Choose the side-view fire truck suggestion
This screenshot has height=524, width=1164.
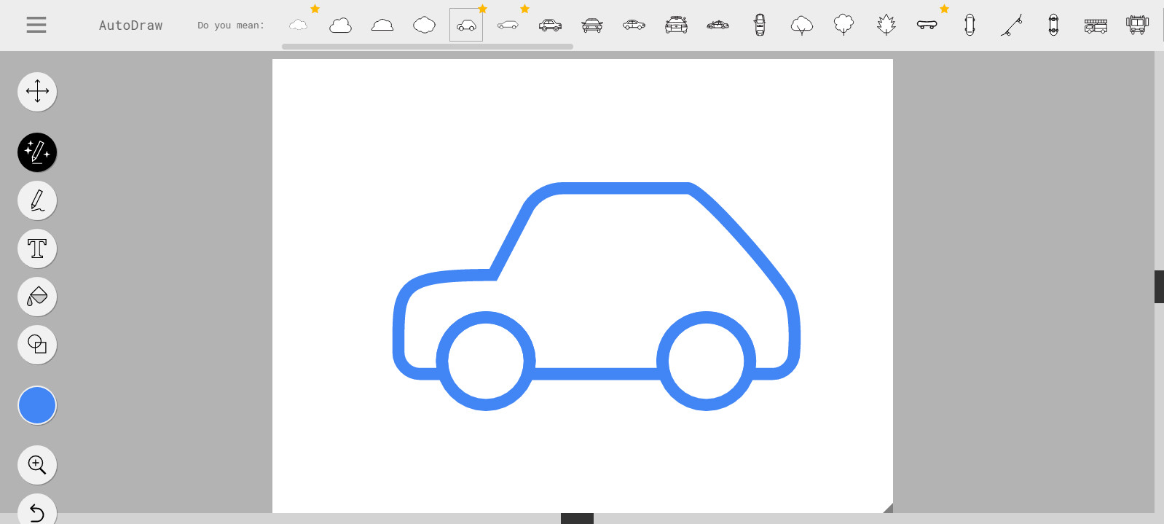(x=1096, y=26)
